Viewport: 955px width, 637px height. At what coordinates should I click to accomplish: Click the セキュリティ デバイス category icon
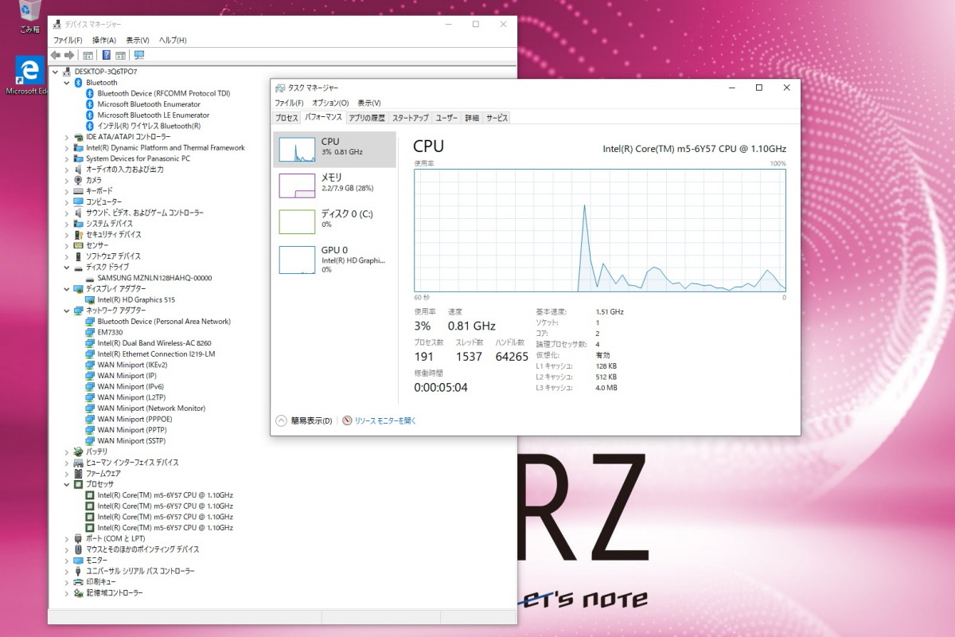pos(79,235)
